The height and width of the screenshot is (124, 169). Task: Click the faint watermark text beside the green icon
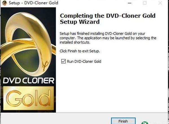[158, 123]
